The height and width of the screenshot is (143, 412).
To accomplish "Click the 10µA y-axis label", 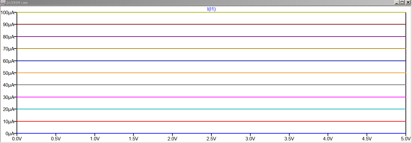I will (8, 122).
